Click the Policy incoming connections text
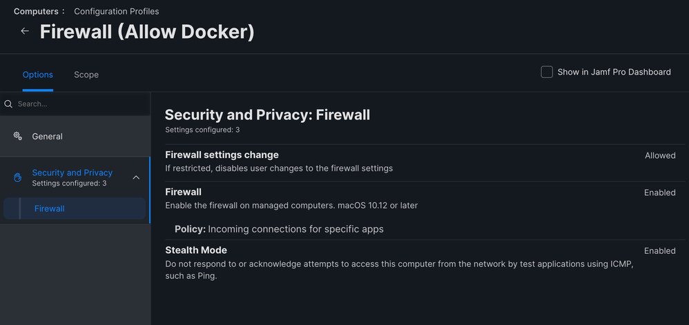The height and width of the screenshot is (325, 689). (x=279, y=229)
